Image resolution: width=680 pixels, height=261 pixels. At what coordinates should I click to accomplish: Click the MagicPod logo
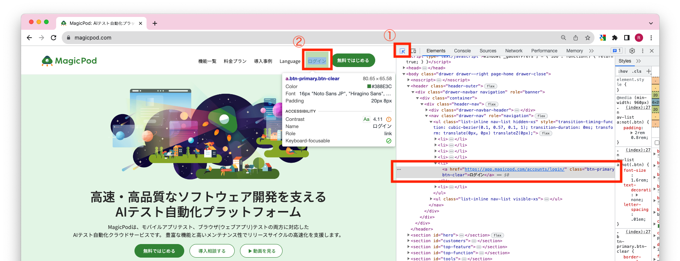(x=69, y=61)
